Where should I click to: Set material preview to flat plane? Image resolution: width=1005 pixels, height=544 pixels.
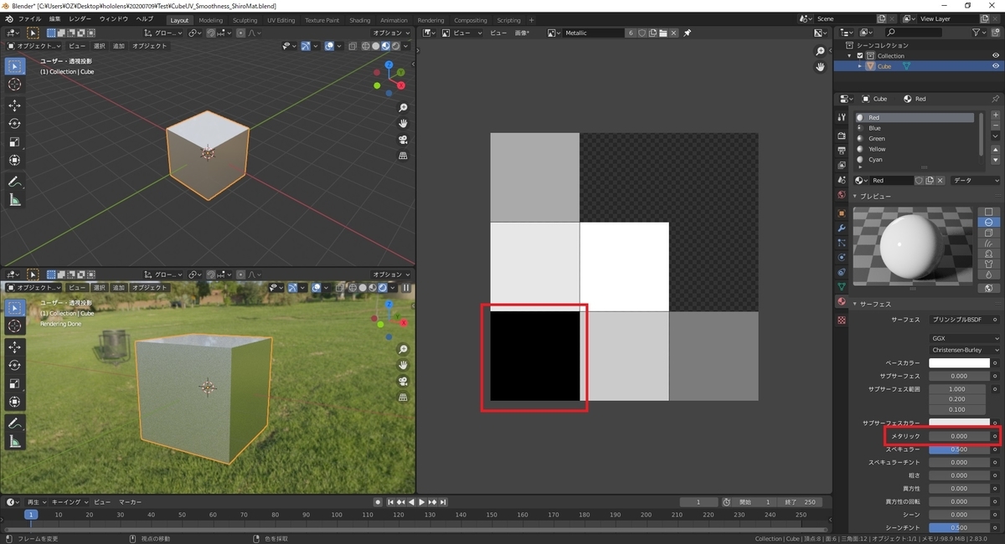coord(989,212)
